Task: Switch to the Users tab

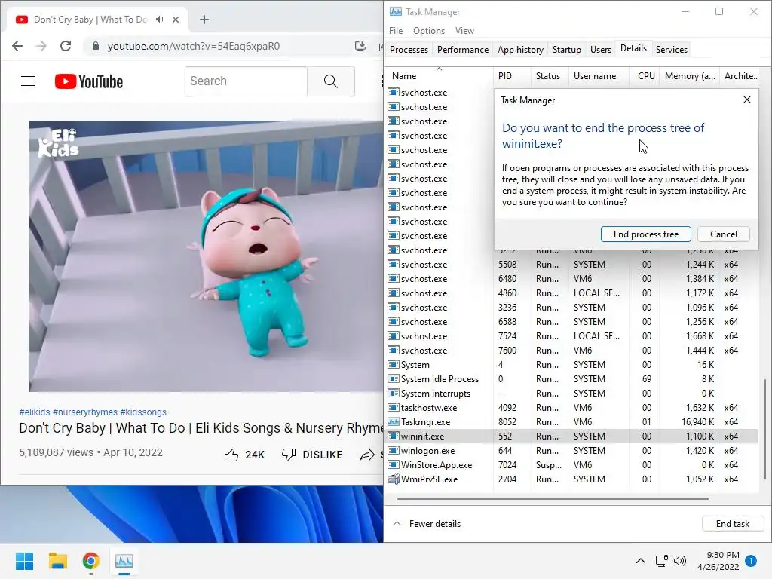Action: pos(601,50)
